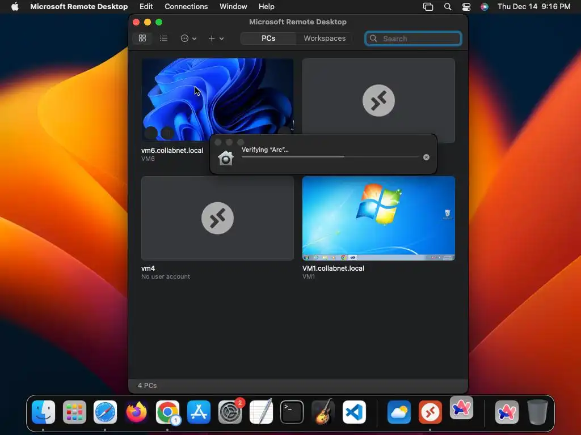Open the ellipsis actions menu

click(188, 38)
